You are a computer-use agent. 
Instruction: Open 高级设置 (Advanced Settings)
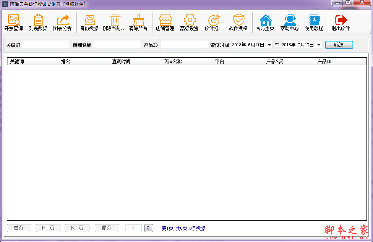coord(190,22)
